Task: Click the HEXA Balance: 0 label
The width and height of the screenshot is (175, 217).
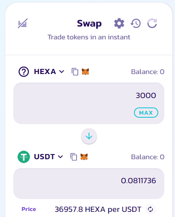Action: tap(148, 71)
